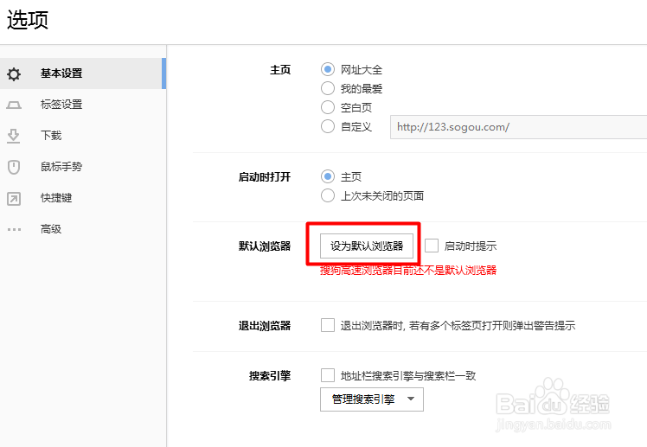Image resolution: width=647 pixels, height=447 pixels.
Task: Click the three-dots icon beside 高级
Action: tap(14, 229)
